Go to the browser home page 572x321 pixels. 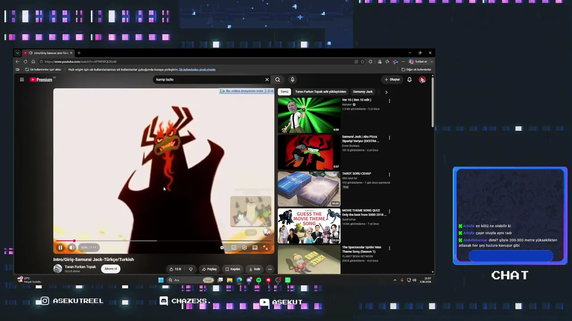pos(33,62)
